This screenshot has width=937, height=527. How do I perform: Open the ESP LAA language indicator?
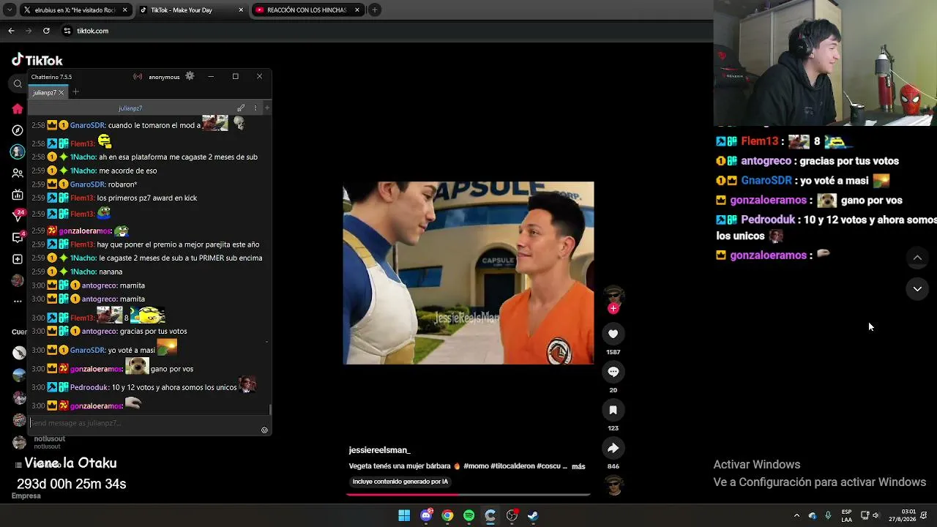846,515
